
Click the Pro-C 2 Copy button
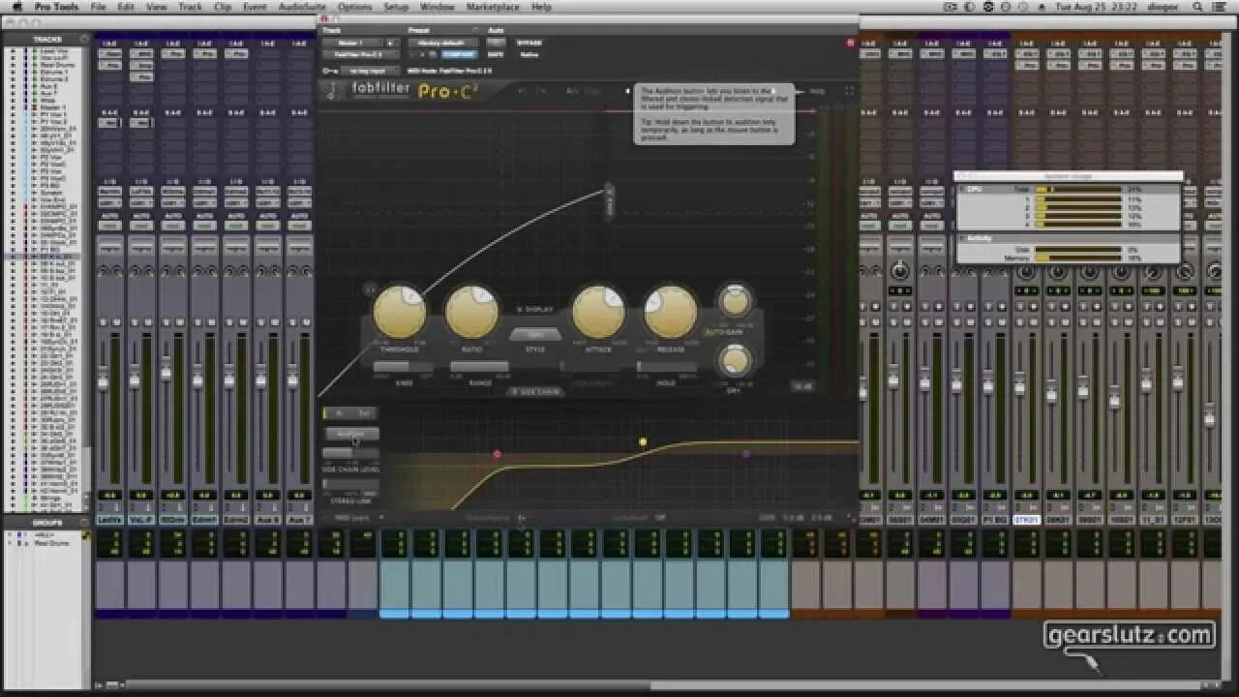click(x=593, y=91)
